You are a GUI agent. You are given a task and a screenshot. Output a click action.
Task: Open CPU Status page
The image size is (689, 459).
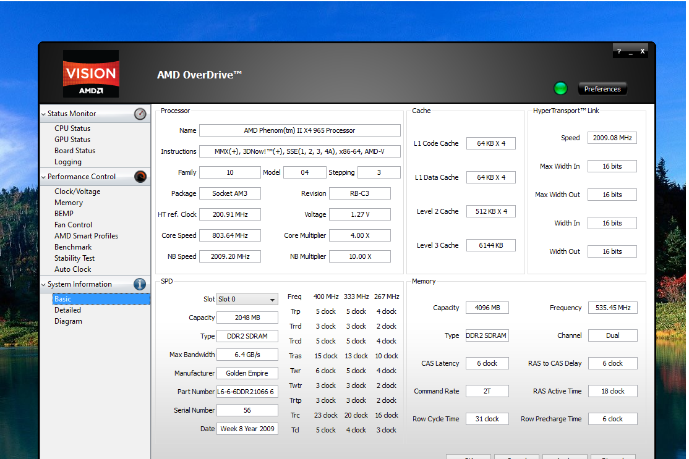pos(72,128)
